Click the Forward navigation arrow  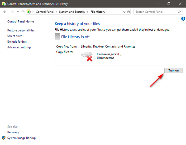tap(12, 12)
